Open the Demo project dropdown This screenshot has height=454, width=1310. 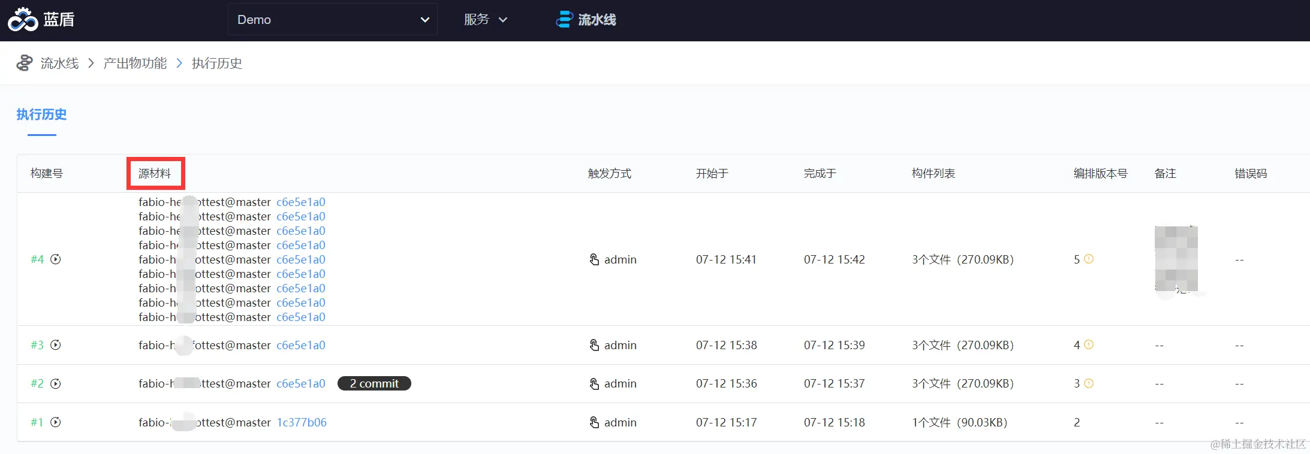333,20
